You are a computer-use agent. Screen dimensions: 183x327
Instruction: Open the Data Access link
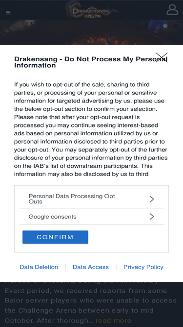click(x=91, y=267)
